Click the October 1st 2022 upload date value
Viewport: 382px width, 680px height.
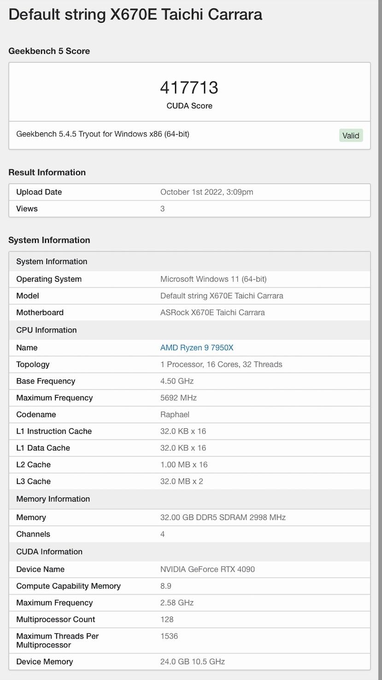pos(206,192)
